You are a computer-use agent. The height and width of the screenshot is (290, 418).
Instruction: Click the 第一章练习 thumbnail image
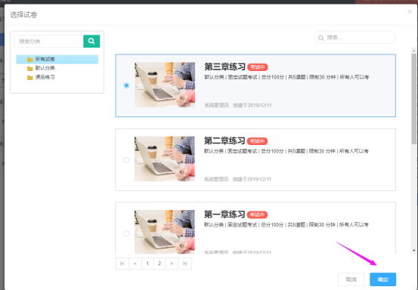[x=165, y=232]
